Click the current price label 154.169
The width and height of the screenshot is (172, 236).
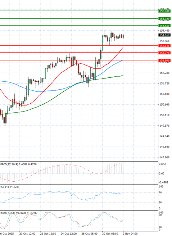(164, 35)
